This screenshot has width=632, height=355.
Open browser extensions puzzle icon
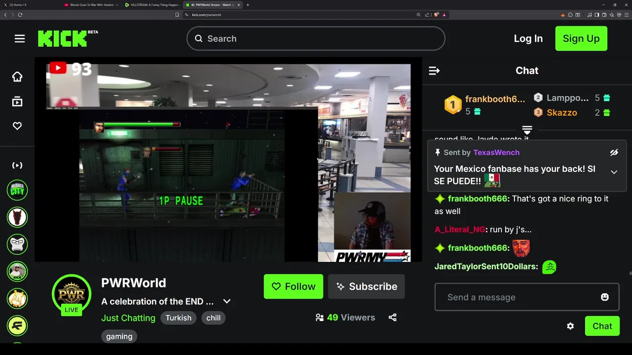(x=571, y=15)
